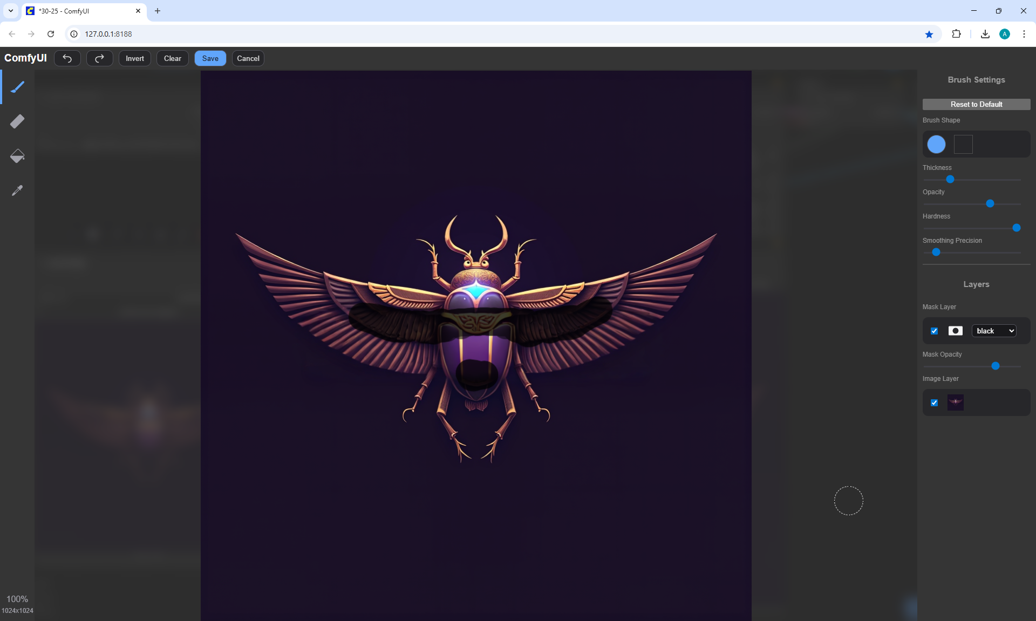The height and width of the screenshot is (621, 1036).
Task: Select the brush tool in sidebar
Action: 17,87
